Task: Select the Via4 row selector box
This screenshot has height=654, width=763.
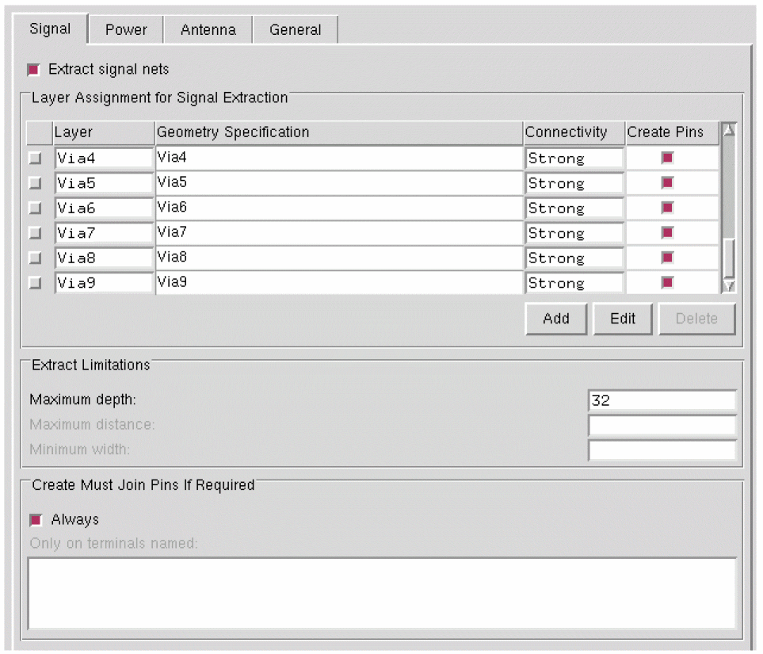Action: 36,159
